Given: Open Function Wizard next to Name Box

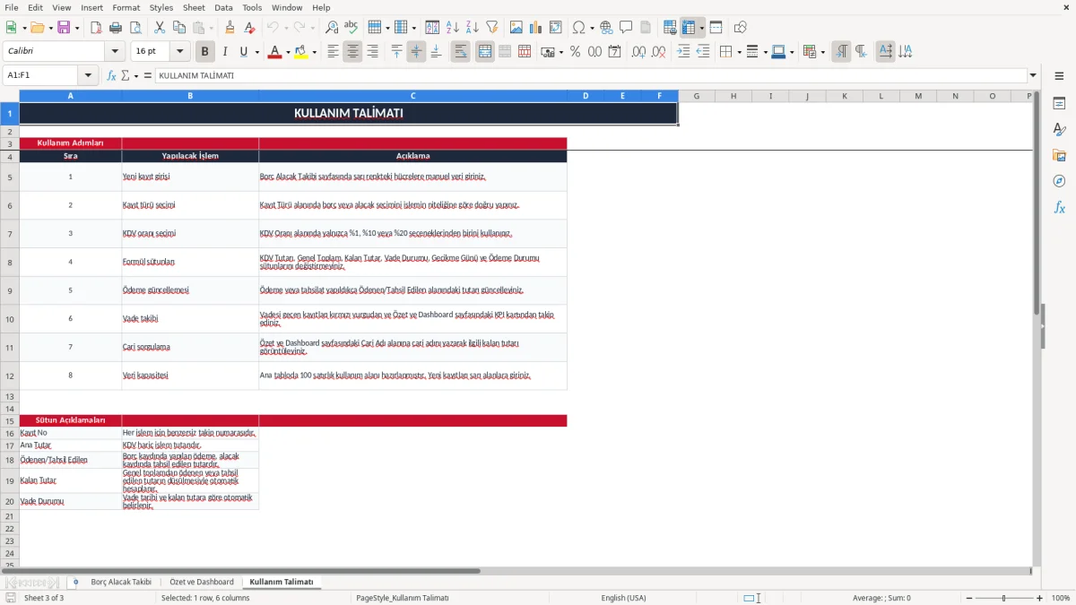Looking at the screenshot, I should tap(111, 75).
